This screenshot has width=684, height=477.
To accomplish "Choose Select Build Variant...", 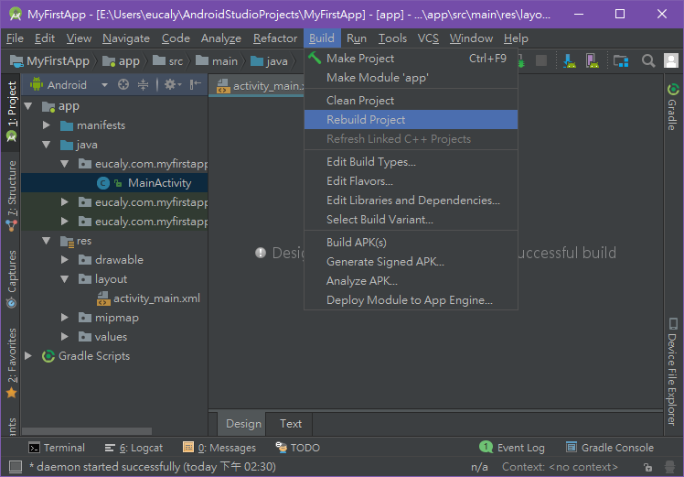I will (x=411, y=220).
